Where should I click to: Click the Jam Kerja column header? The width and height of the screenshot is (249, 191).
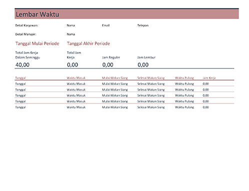pyautogui.click(x=209, y=78)
